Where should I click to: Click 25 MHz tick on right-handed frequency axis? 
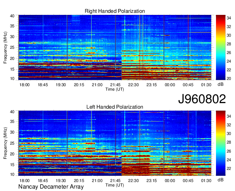click(x=12, y=48)
